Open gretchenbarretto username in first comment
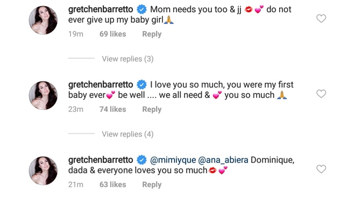This screenshot has width=355, height=198. coord(101,10)
